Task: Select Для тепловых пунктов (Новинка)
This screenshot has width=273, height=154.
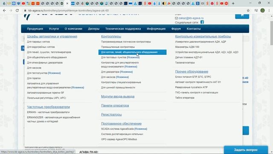Action: 120,57
